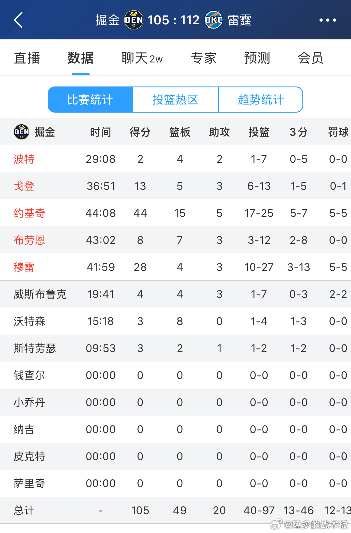The width and height of the screenshot is (351, 533).
Task: Tap player name 威斯布鲁克
Action: coord(40,294)
